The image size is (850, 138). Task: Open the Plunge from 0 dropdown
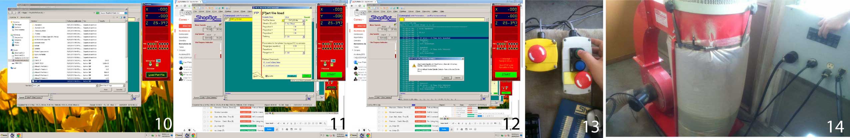(x=304, y=53)
